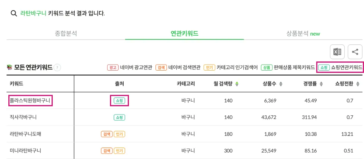The width and height of the screenshot is (364, 159).
Task: Sort by 월 검색량 column arrows
Action: pos(237,84)
